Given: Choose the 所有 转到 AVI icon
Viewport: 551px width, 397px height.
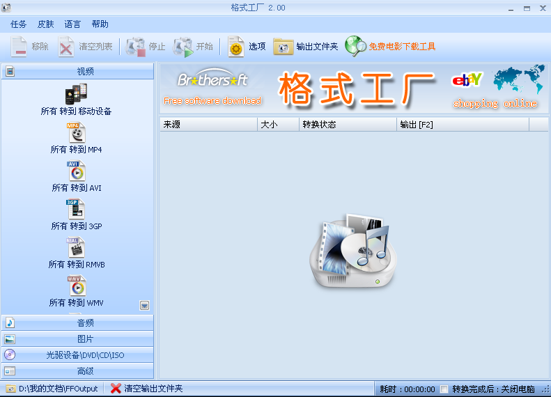Looking at the screenshot, I should [x=76, y=171].
